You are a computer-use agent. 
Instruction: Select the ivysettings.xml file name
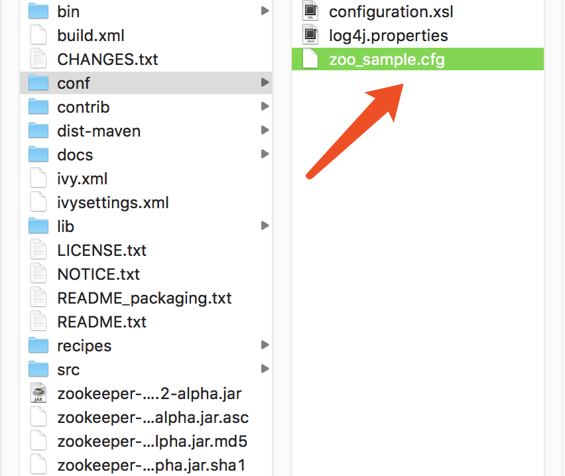click(113, 202)
